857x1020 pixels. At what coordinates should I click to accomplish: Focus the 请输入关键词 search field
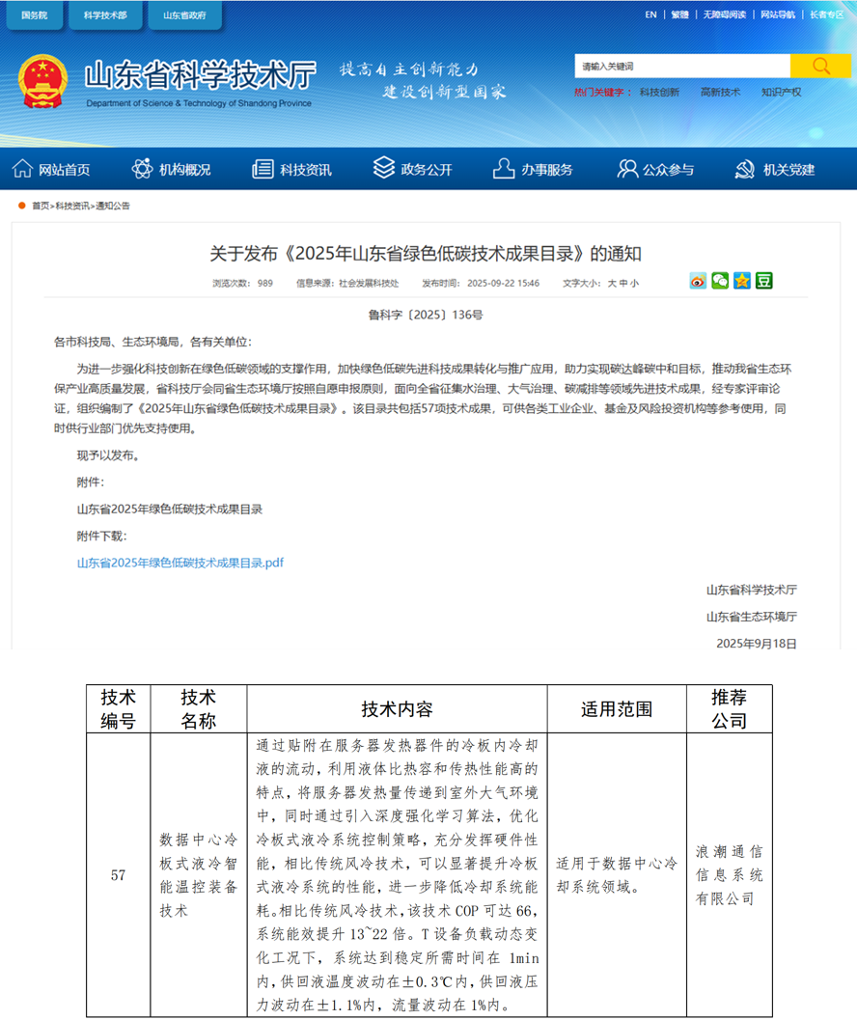tap(682, 66)
